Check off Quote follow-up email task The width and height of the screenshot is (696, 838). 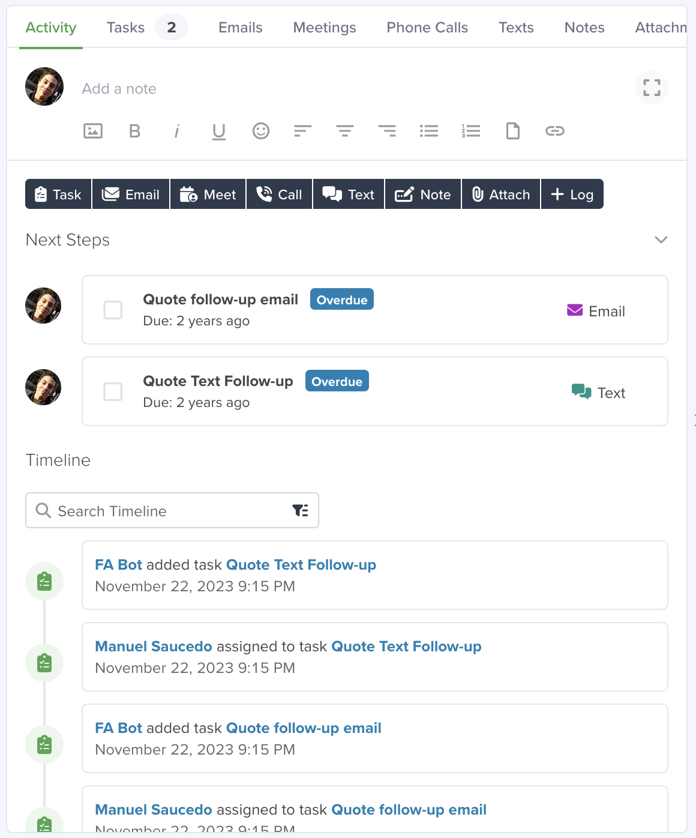pyautogui.click(x=113, y=310)
